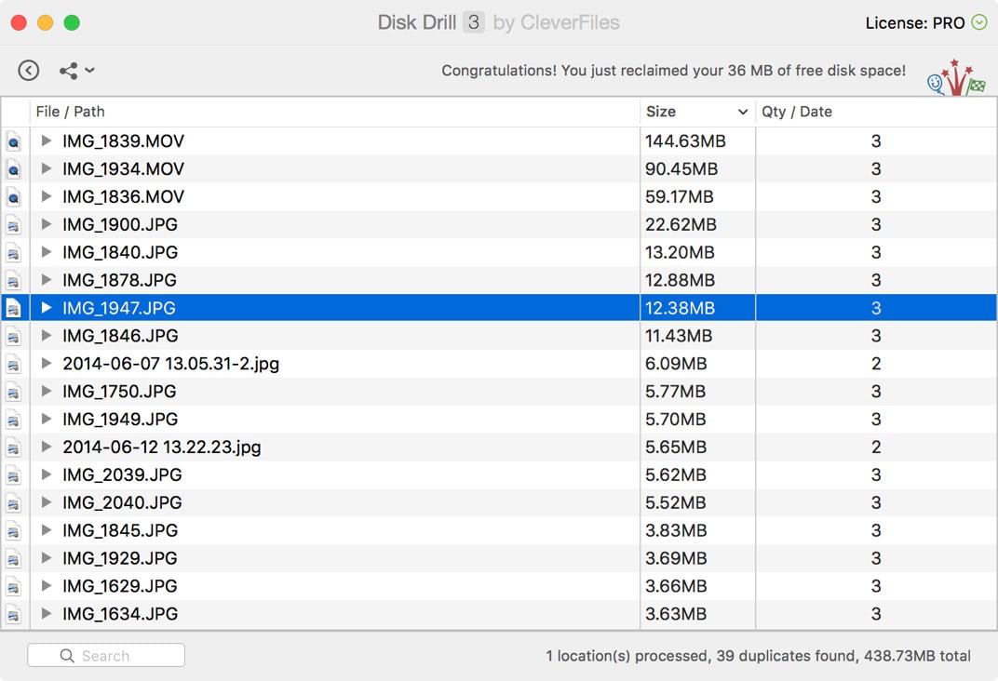Click the image icon for IMG_2040.JPG
Screen dimensions: 998x681
(13, 503)
